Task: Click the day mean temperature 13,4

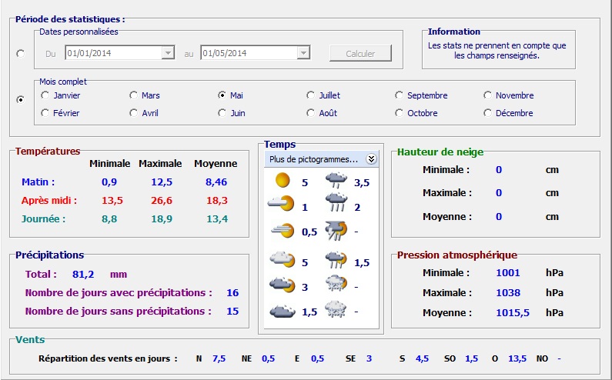Action: 217,219
